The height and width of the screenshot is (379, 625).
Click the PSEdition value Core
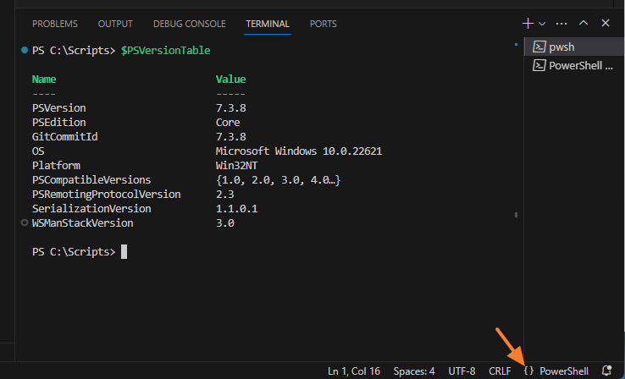(x=228, y=122)
